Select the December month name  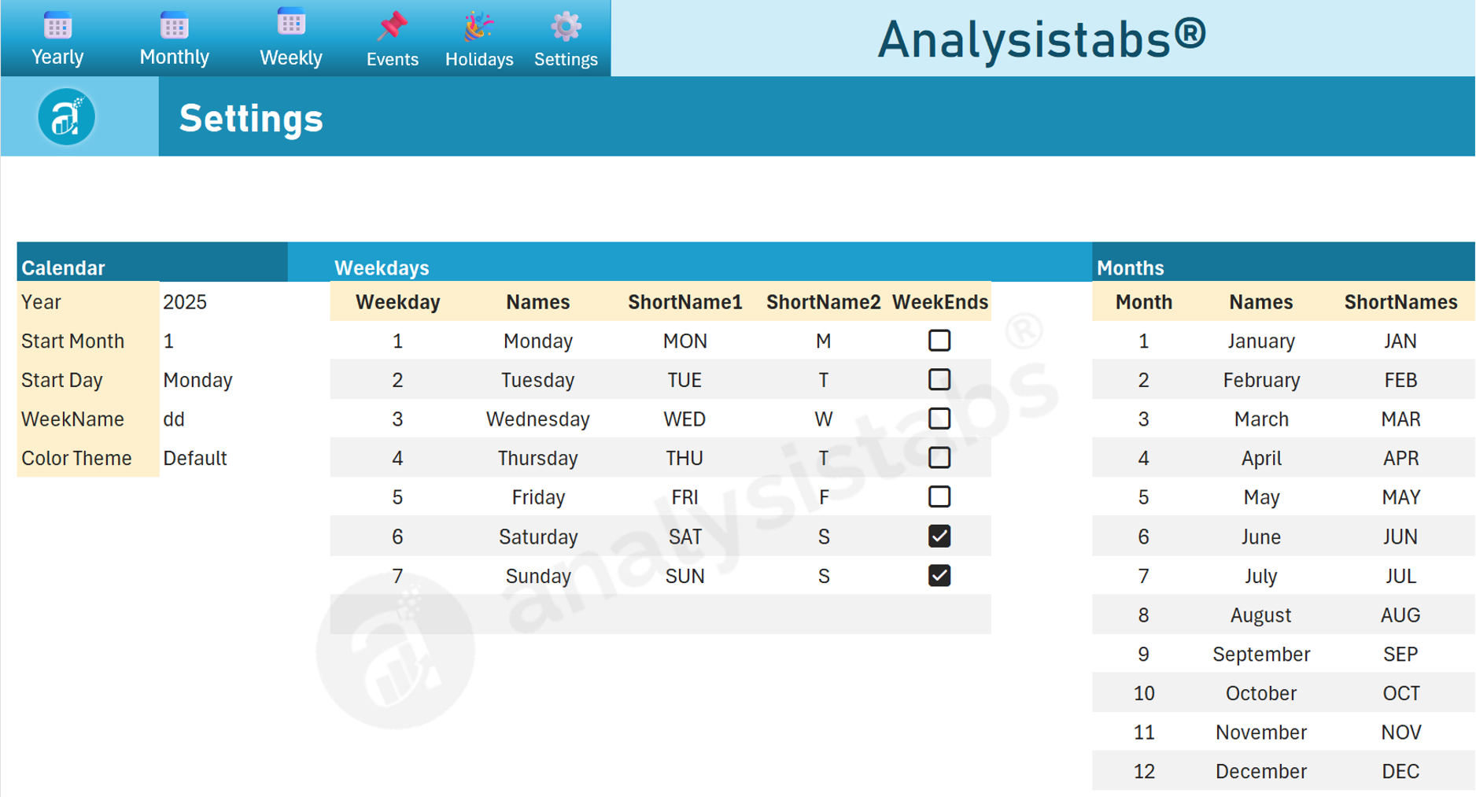[x=1260, y=771]
